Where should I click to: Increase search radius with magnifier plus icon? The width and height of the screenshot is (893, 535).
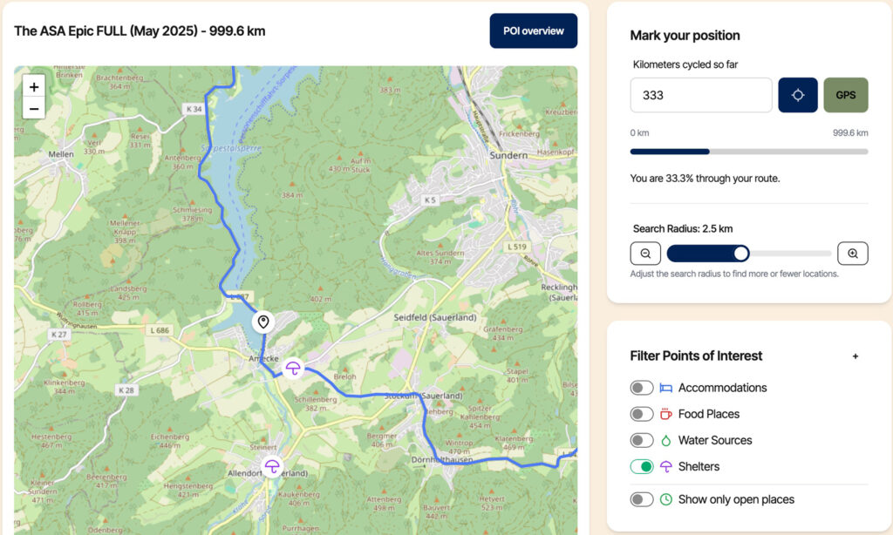point(853,254)
